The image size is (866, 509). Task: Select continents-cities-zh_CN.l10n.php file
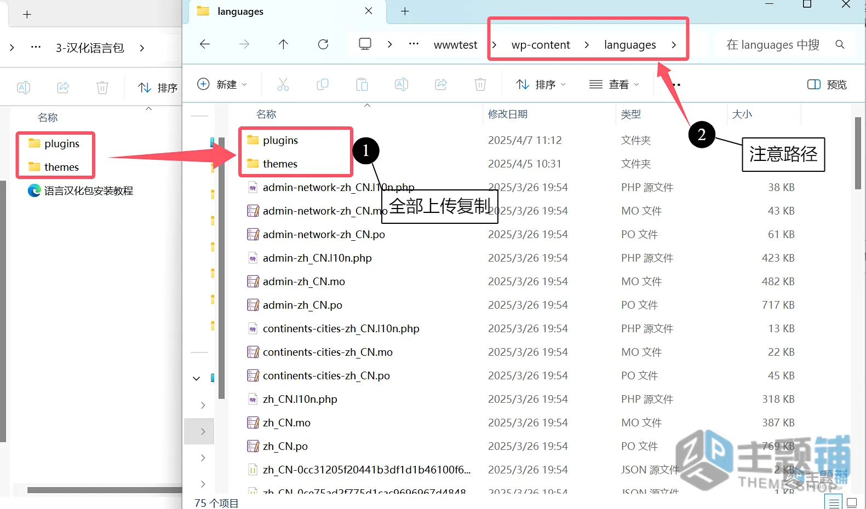(333, 328)
